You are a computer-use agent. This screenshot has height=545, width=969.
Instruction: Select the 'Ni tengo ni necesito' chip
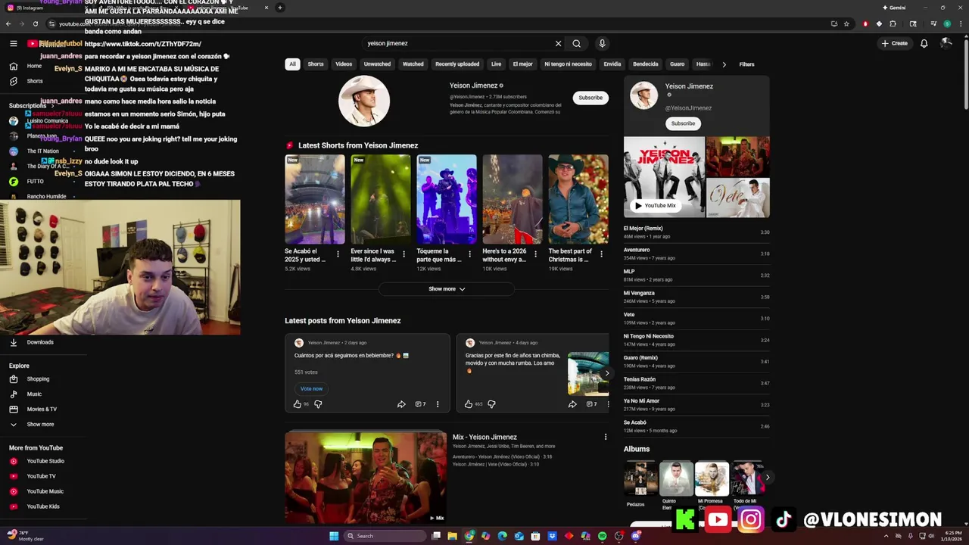568,64
